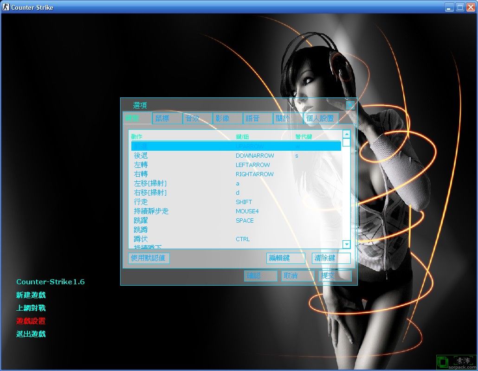
Task: Select the 後退 DOWNARROW row
Action: point(236,156)
